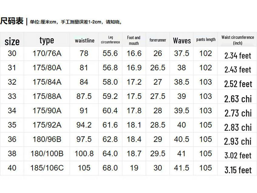Click the "waistline" header cell
Image resolution: width=257 pixels, height=193 pixels.
pos(84,40)
